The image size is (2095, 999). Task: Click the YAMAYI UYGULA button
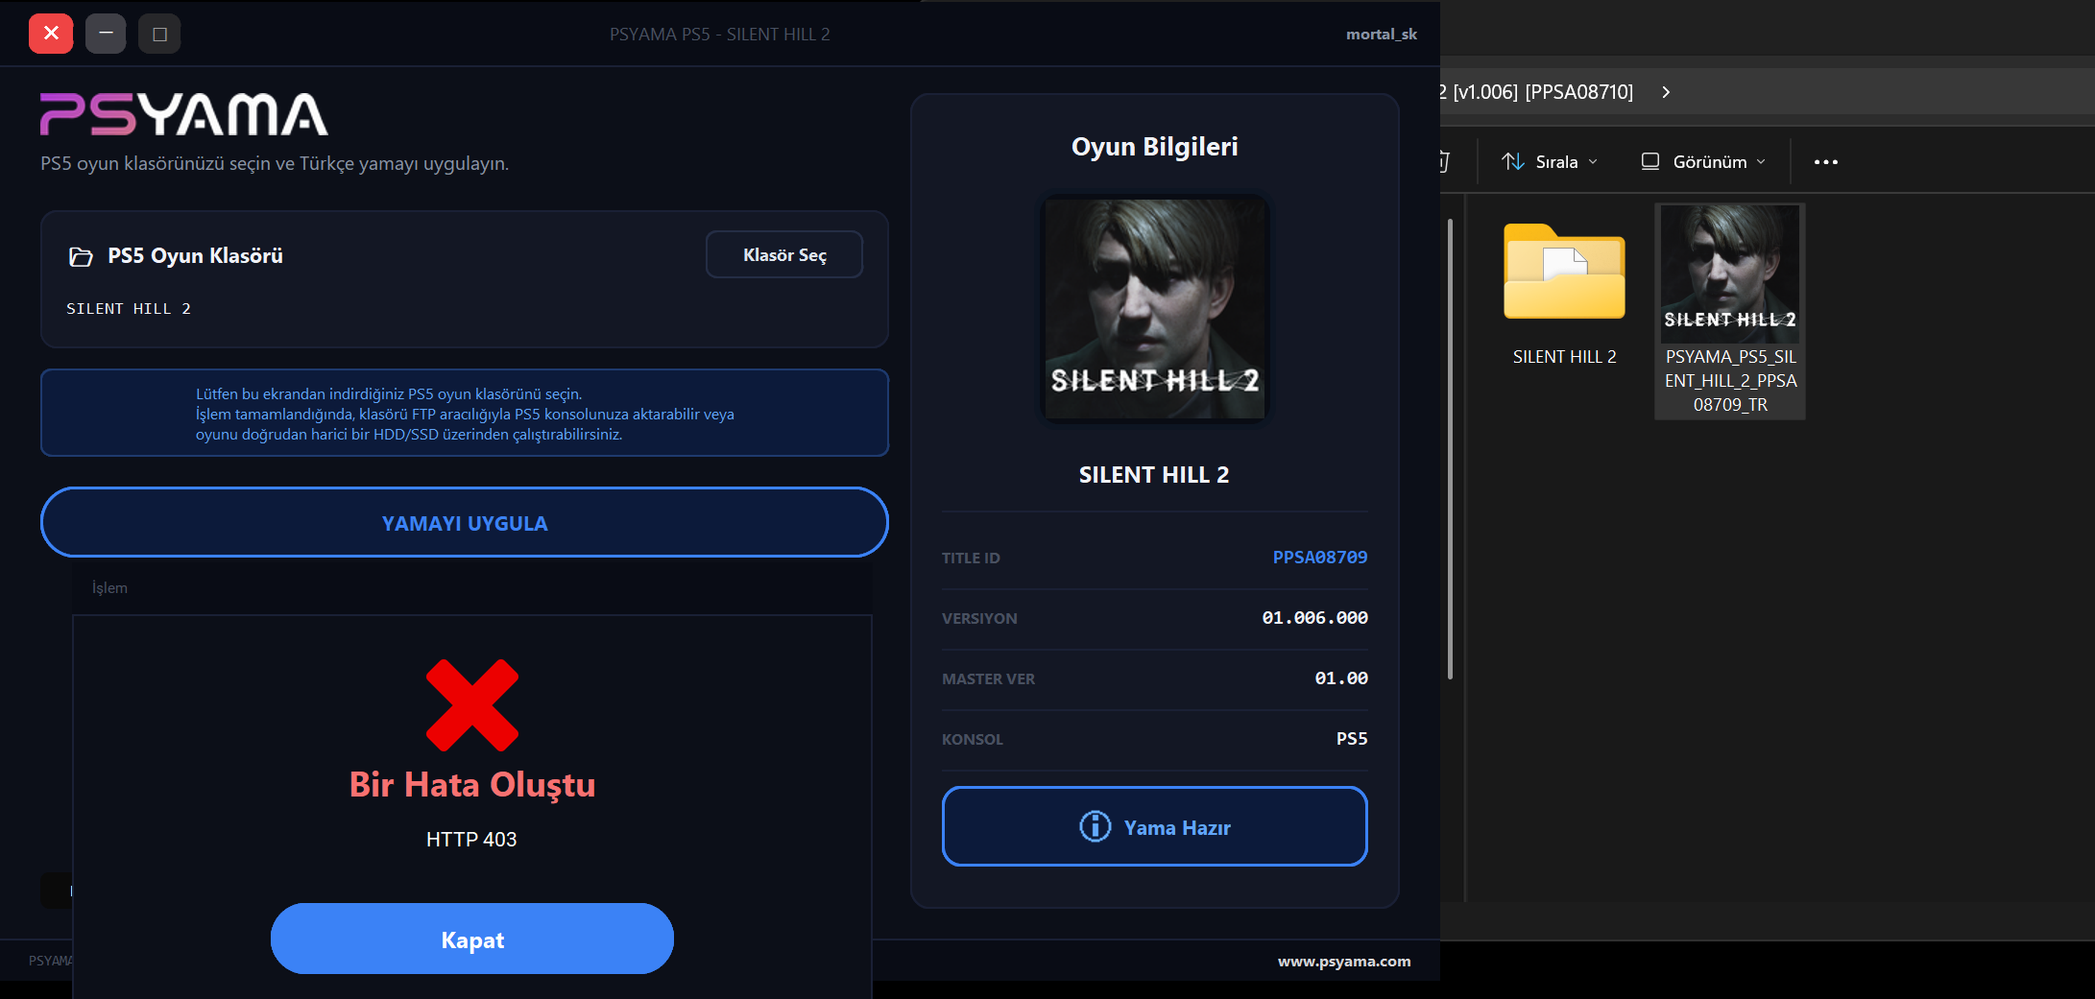tap(465, 522)
